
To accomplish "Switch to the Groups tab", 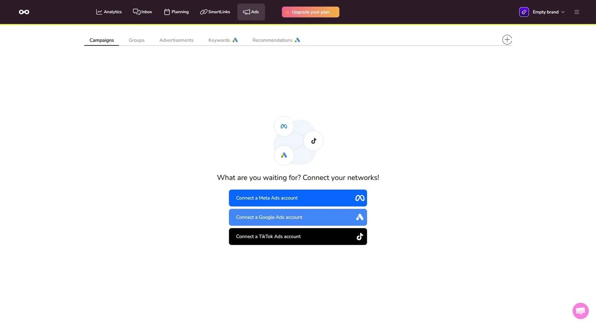I will (136, 40).
